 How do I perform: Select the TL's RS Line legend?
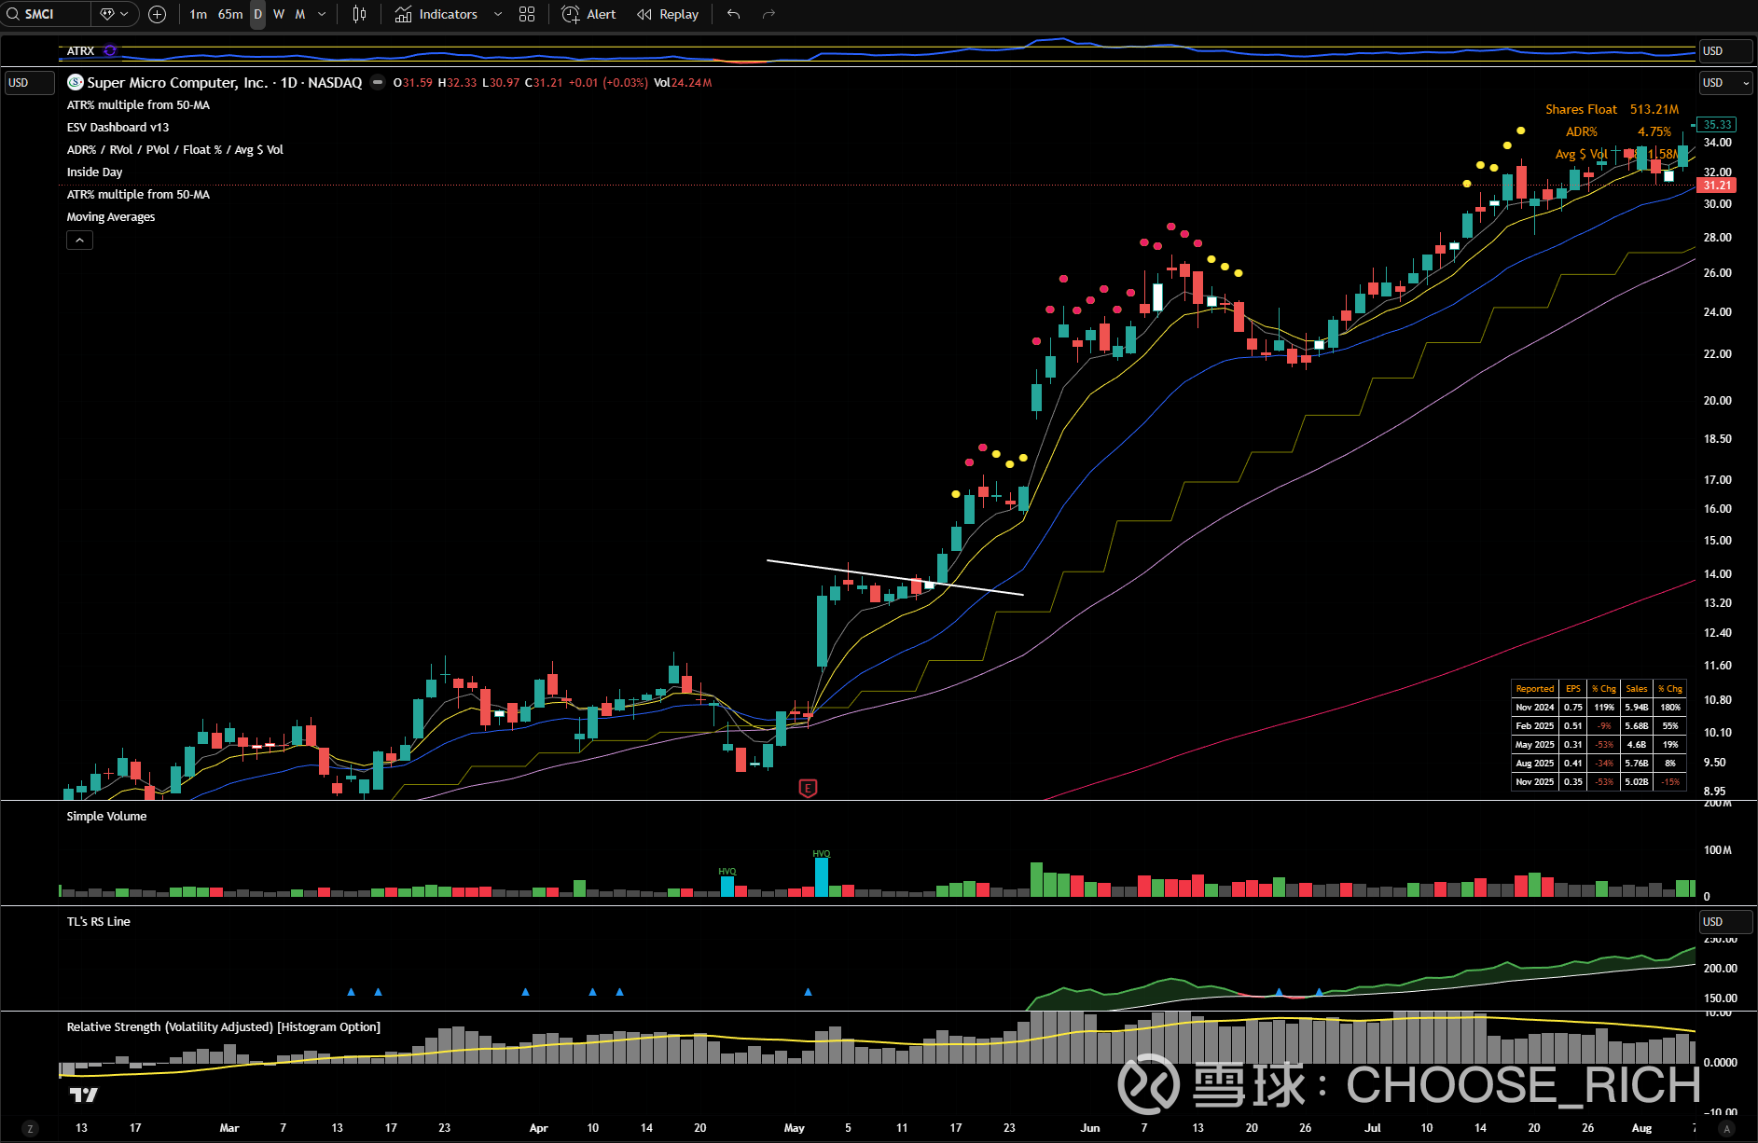(x=98, y=922)
